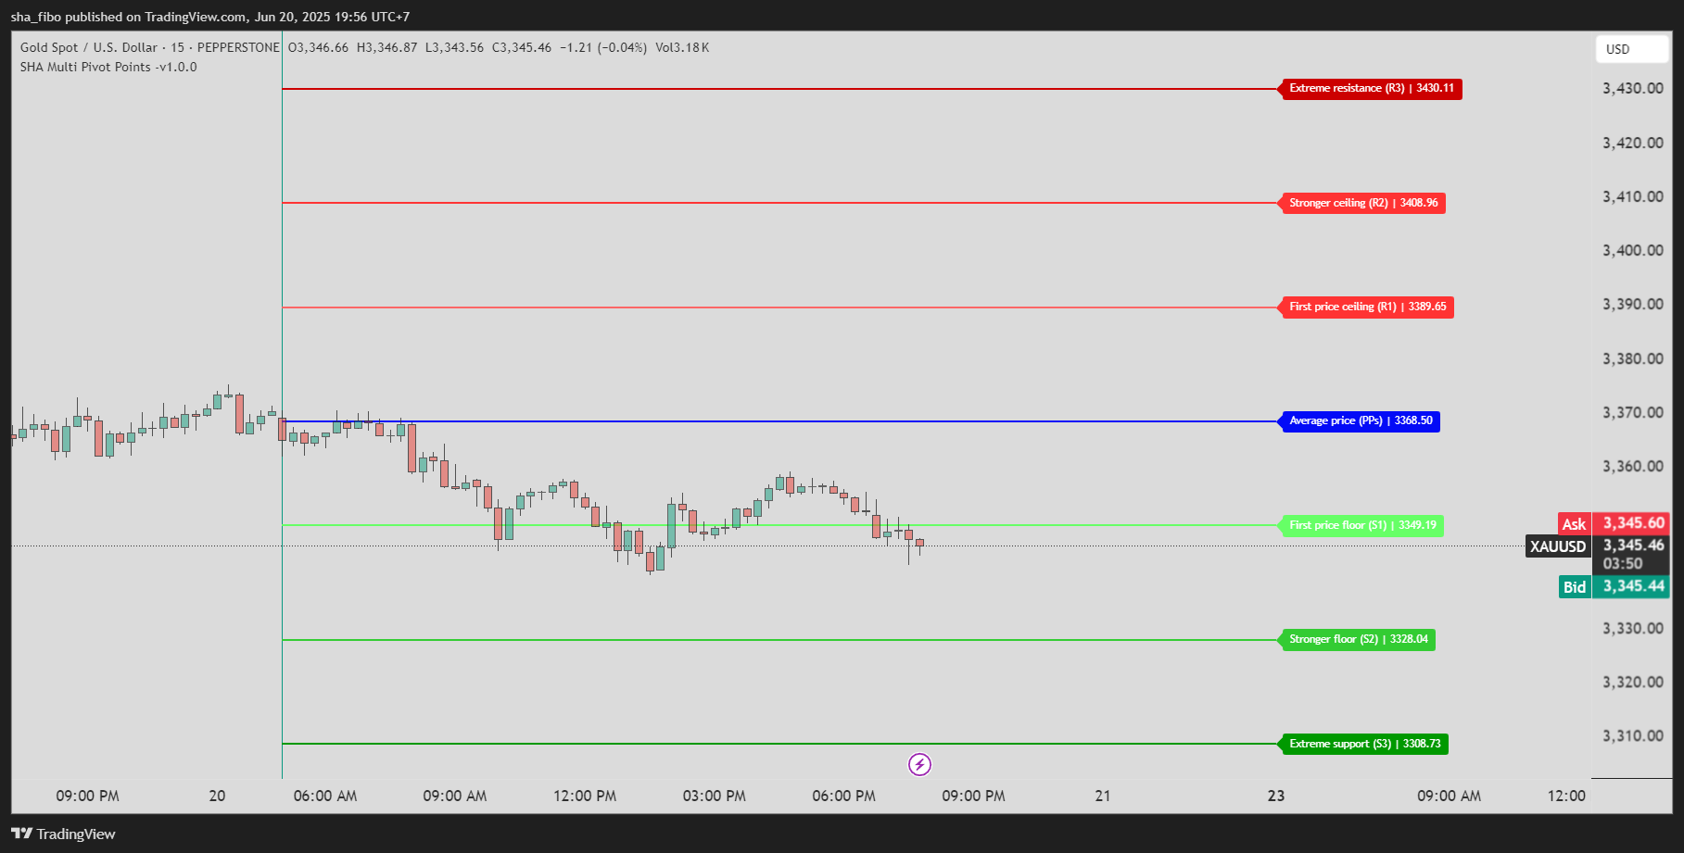1684x853 pixels.
Task: Click the date label 21 on time axis
Action: pos(1103,796)
